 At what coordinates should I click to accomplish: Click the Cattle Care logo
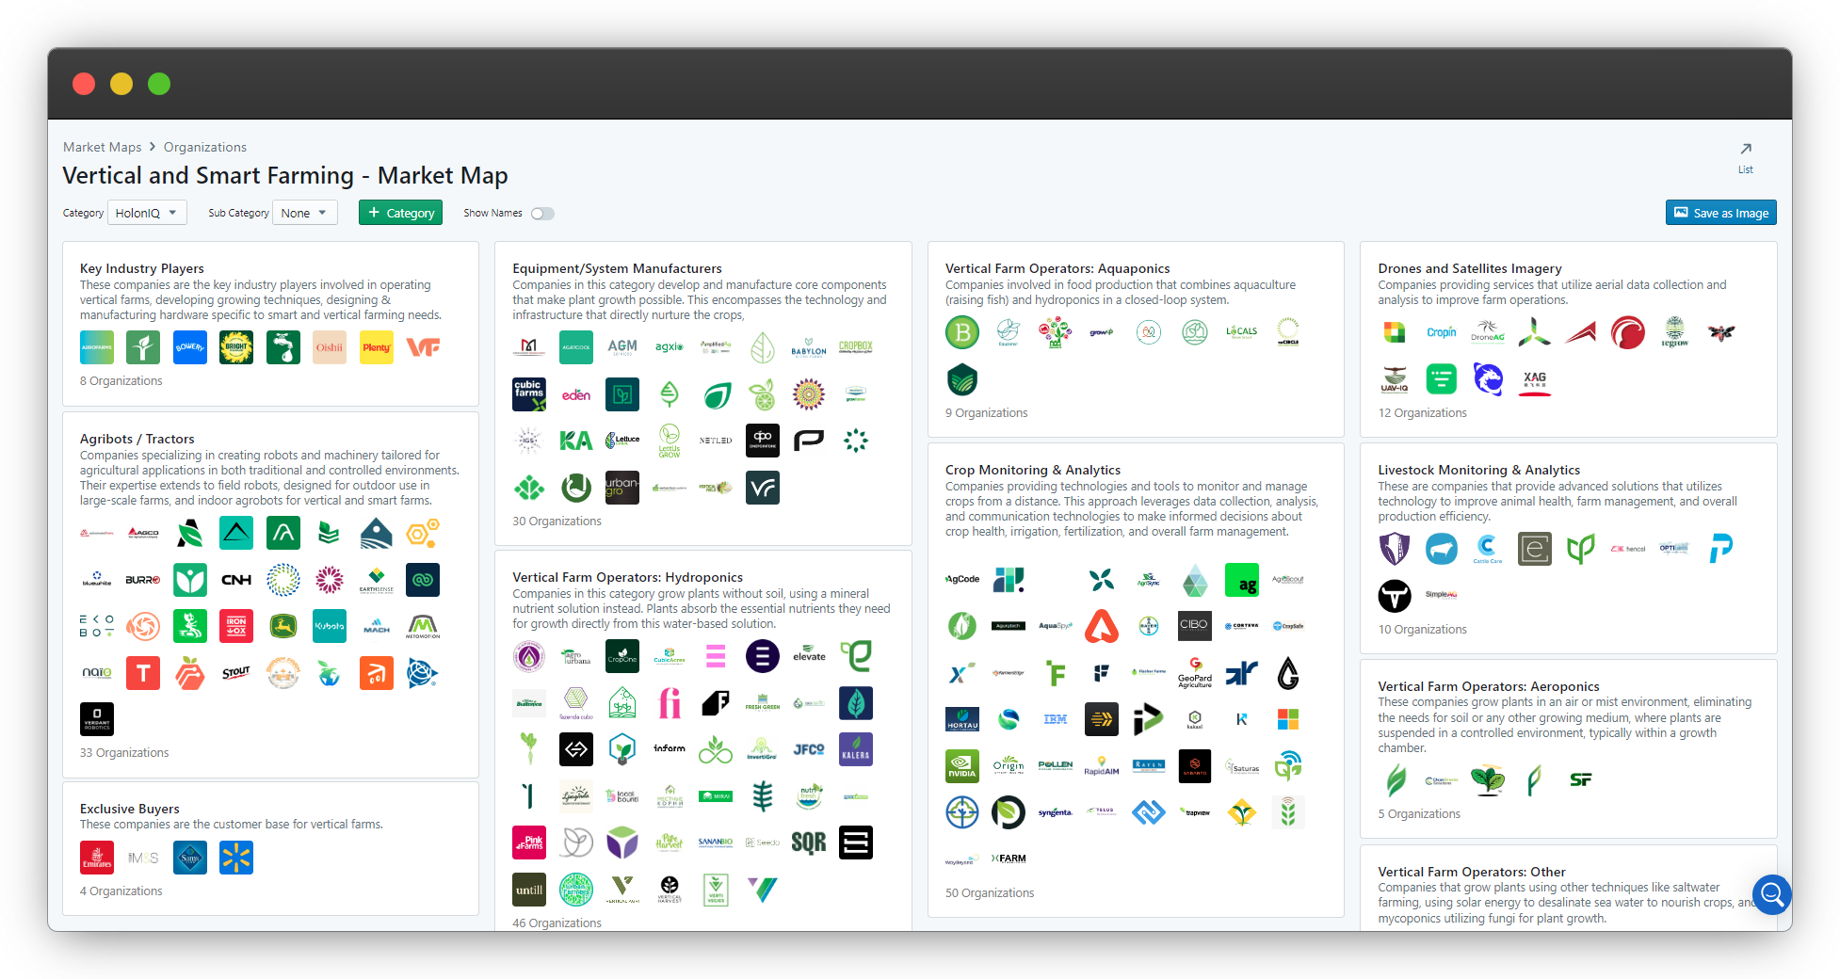pyautogui.click(x=1488, y=548)
